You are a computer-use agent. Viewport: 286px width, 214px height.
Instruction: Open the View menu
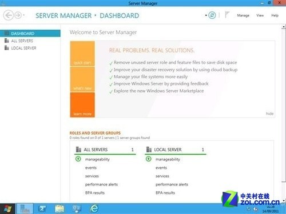pos(260,15)
